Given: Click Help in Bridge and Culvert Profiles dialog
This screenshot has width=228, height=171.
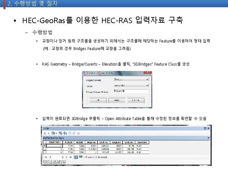Looking at the screenshot, I should [x=117, y=100].
